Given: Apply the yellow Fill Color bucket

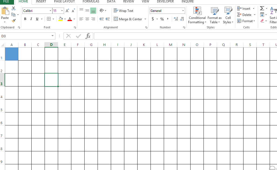Looking at the screenshot, I should pyautogui.click(x=61, y=19).
